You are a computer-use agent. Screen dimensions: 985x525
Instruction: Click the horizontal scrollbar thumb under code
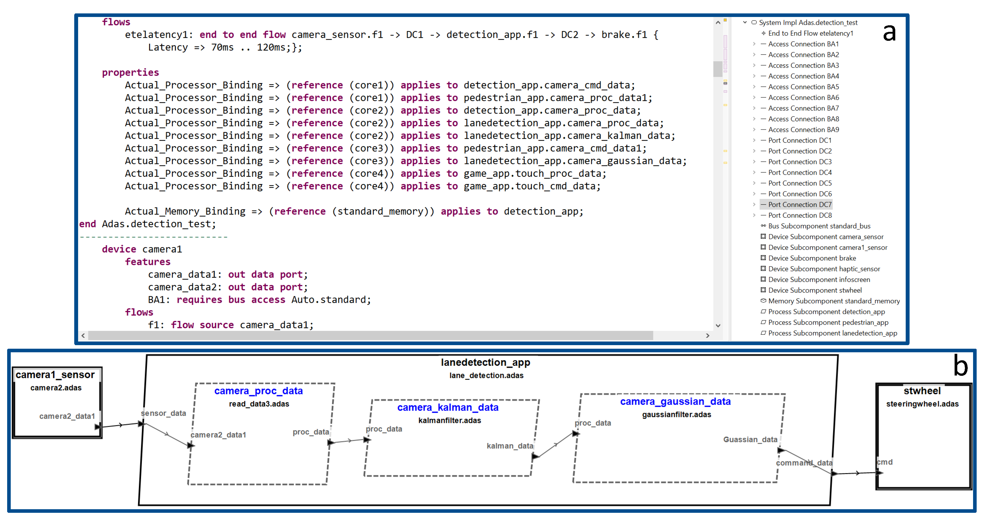[370, 336]
